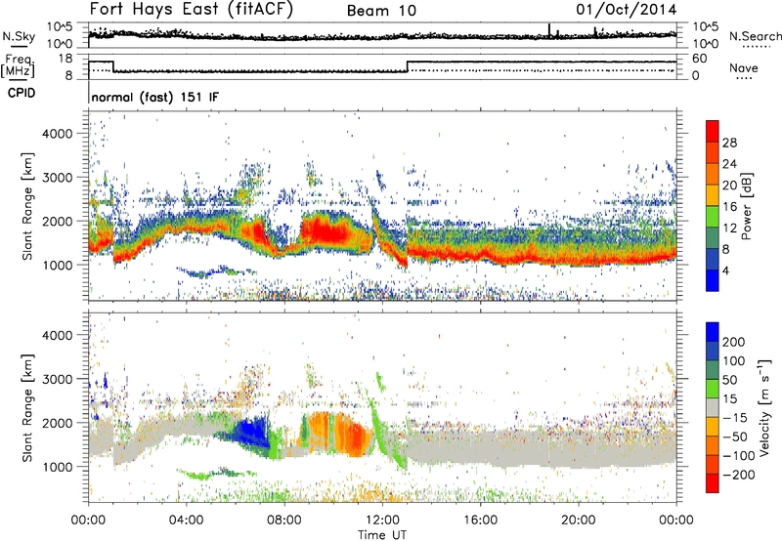Click the red power blob near 09:30
This screenshot has height=541, width=782.
click(327, 232)
